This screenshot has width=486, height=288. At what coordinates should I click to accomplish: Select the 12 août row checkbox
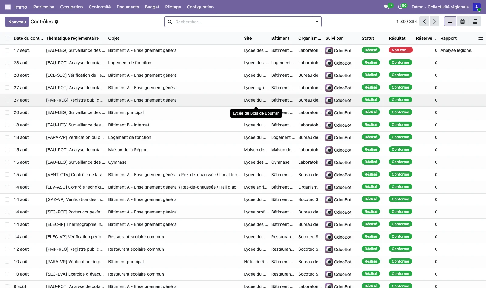point(7,249)
